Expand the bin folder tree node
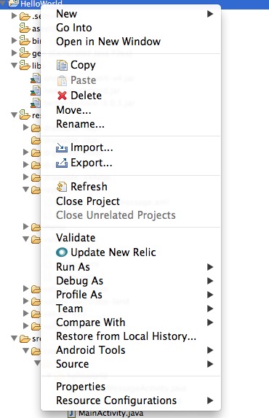 pos(15,40)
